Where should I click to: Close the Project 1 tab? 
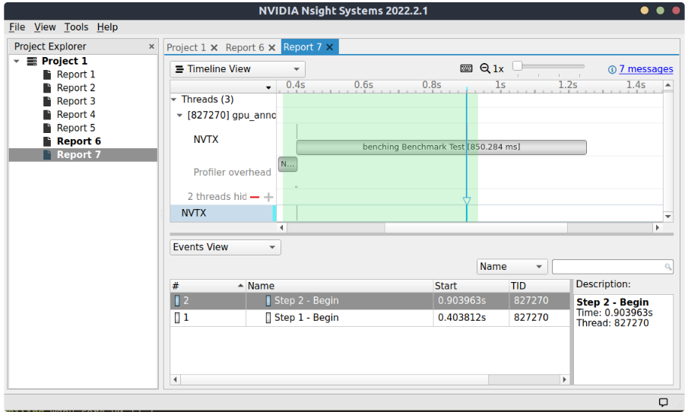214,48
